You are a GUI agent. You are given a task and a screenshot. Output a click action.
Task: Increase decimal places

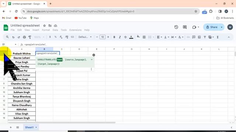[67, 37]
